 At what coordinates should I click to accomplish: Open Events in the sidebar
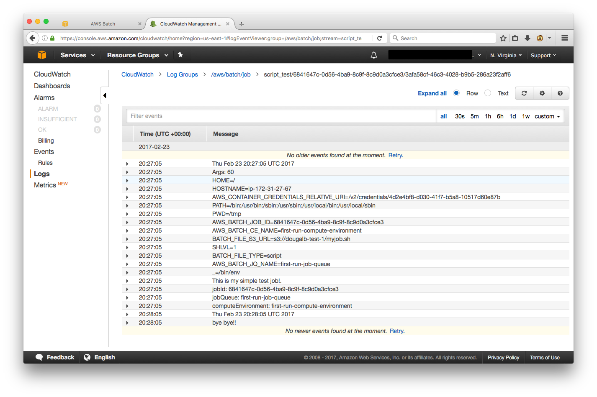click(44, 151)
